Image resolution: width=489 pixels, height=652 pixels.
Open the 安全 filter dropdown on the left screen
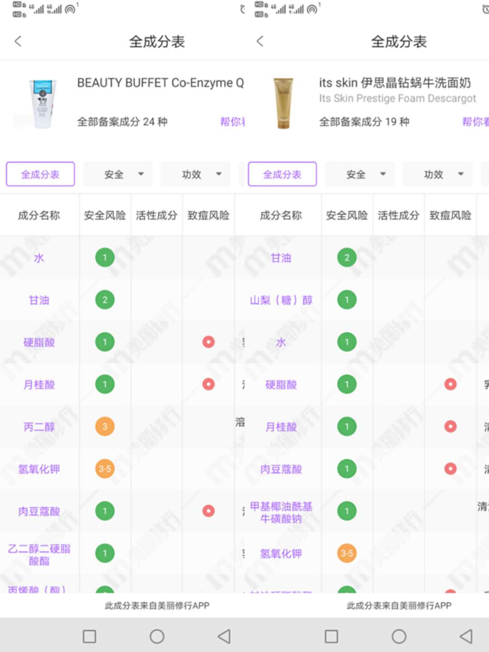click(x=117, y=174)
